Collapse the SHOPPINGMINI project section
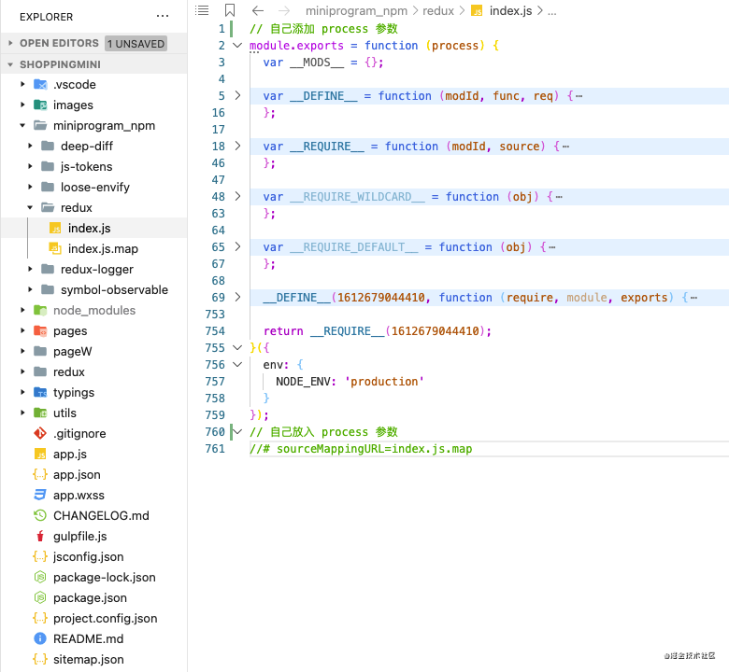The image size is (729, 672). click(10, 64)
